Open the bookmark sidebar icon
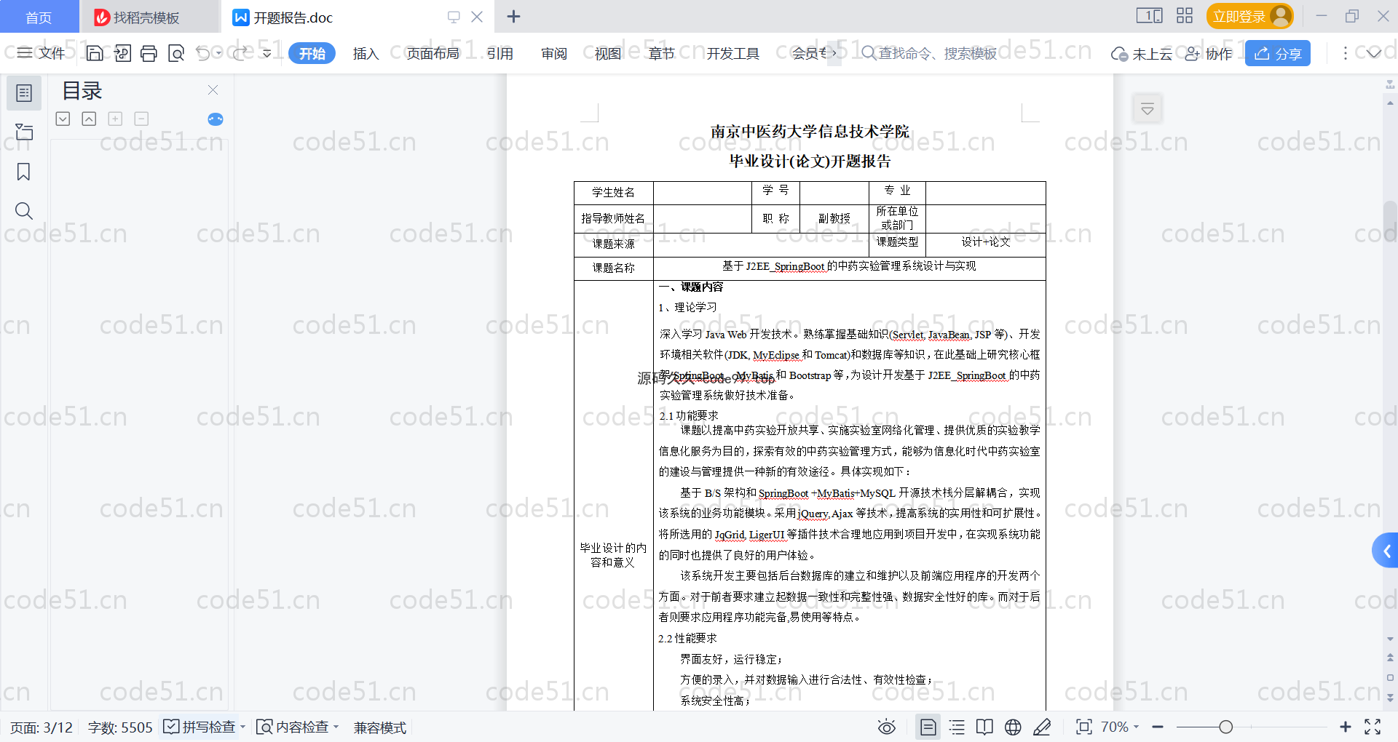 pyautogui.click(x=24, y=172)
